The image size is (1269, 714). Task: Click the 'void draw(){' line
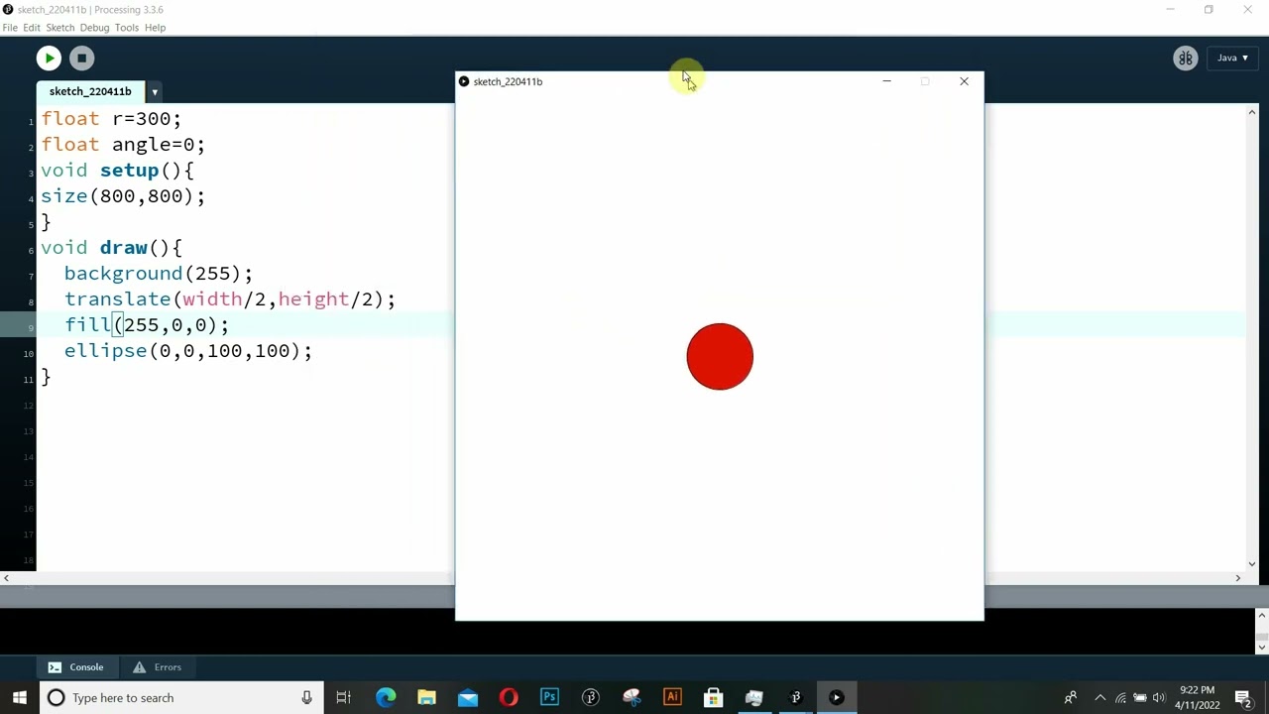tap(111, 248)
